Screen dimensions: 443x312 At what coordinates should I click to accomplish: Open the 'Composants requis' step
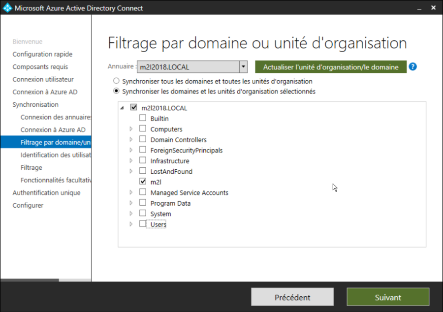pos(40,67)
